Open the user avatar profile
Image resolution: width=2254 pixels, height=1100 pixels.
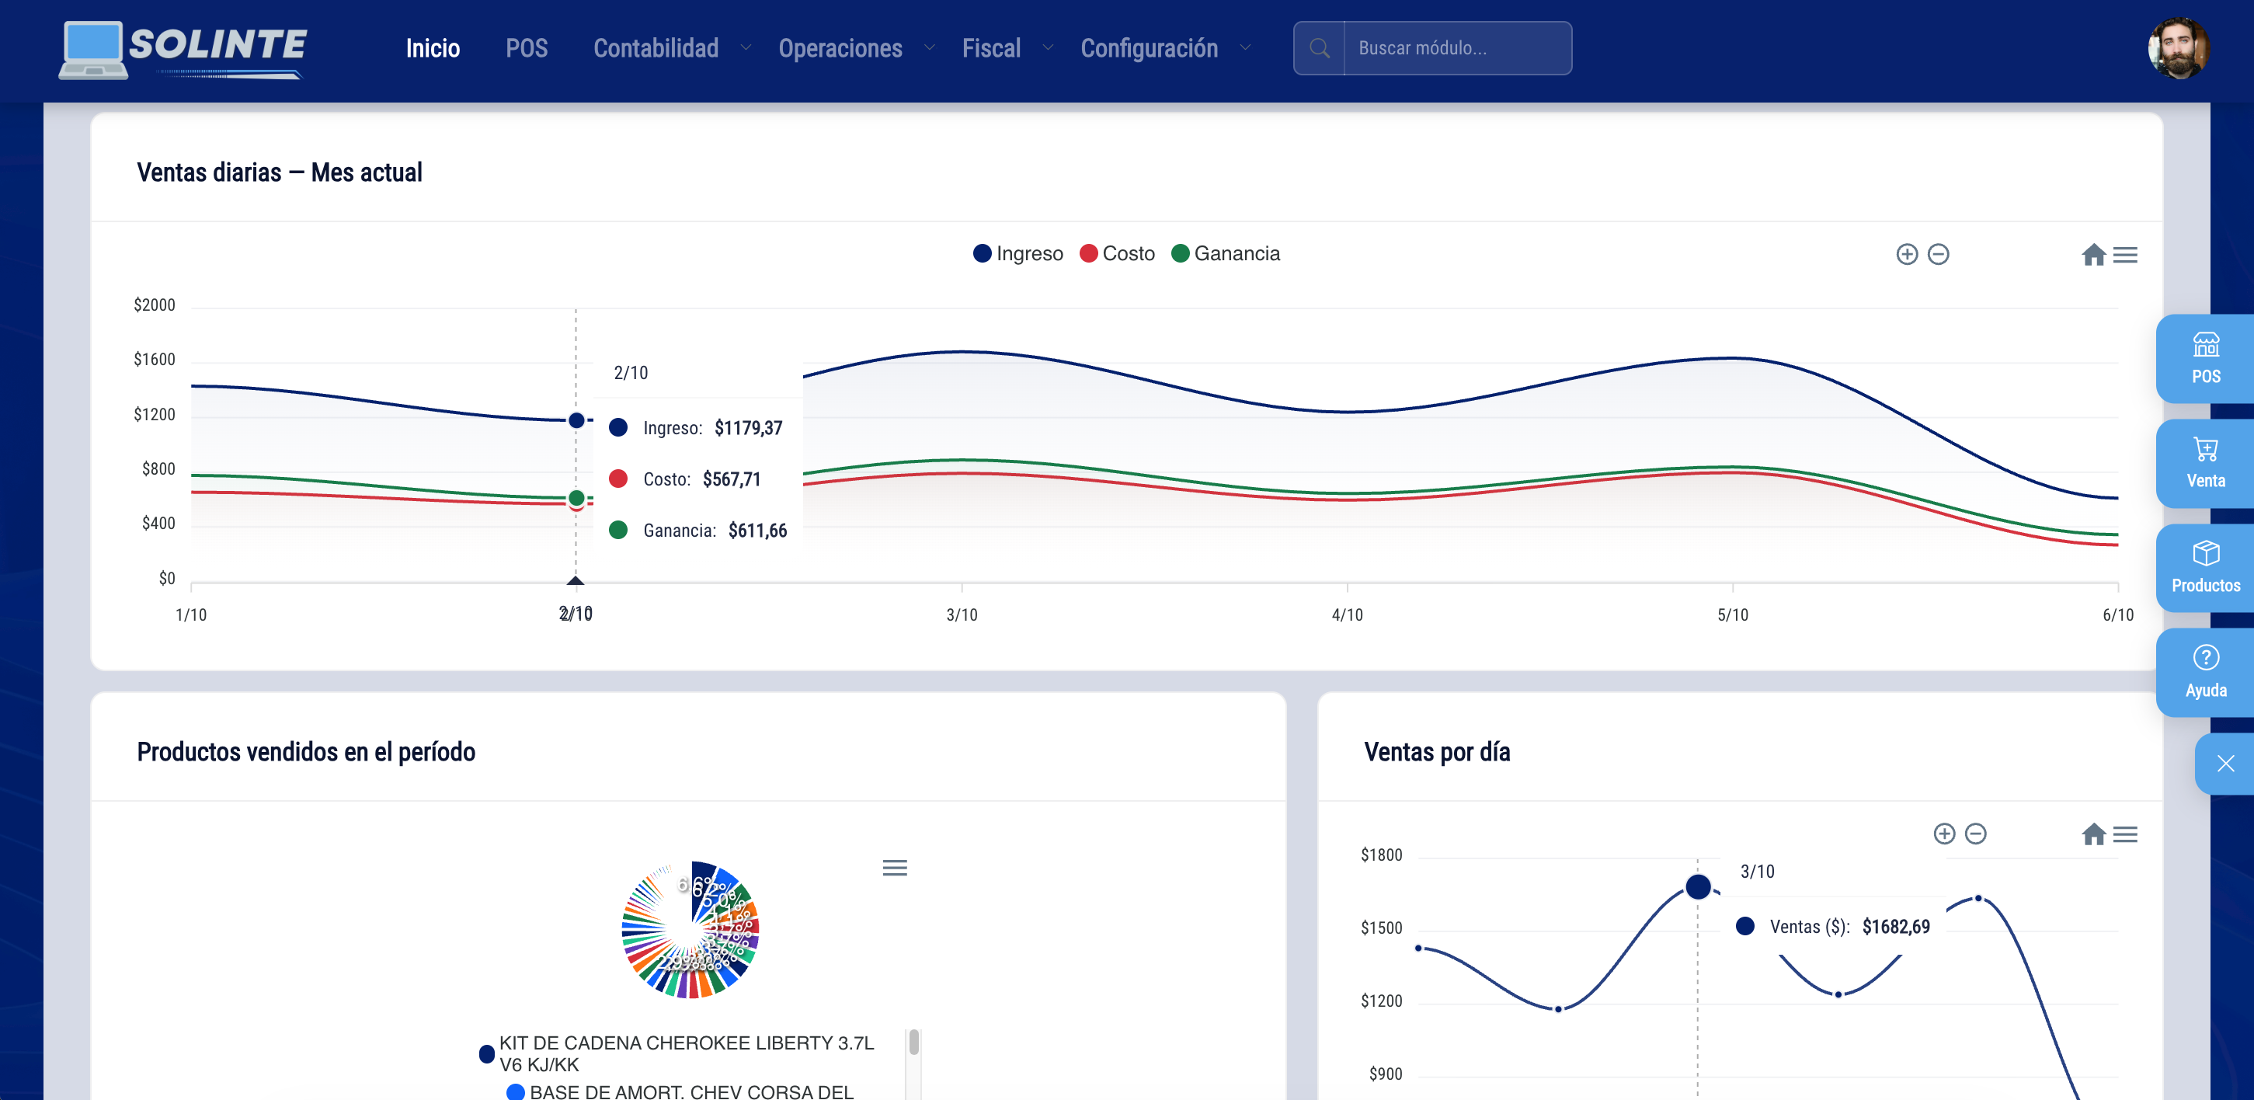pyautogui.click(x=2178, y=48)
